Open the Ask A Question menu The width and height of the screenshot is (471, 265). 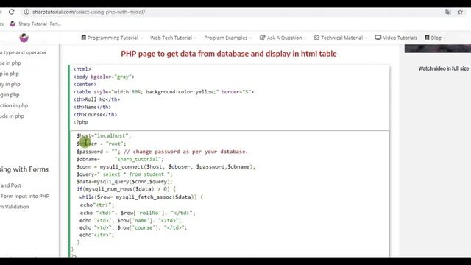[283, 38]
